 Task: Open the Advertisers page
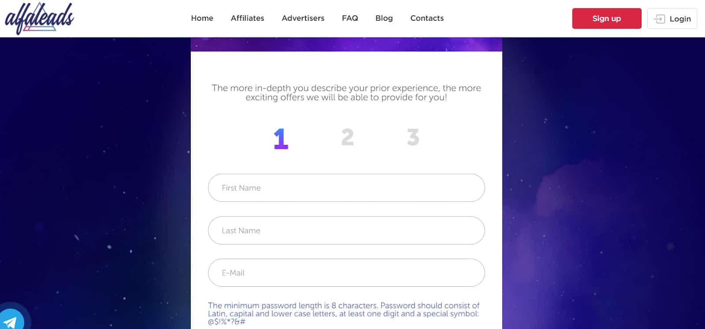coord(303,18)
